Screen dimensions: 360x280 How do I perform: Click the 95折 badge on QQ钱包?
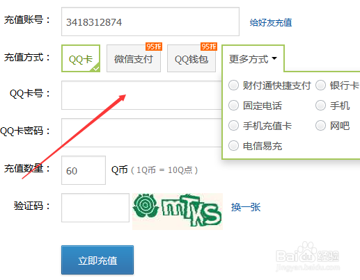[209, 47]
